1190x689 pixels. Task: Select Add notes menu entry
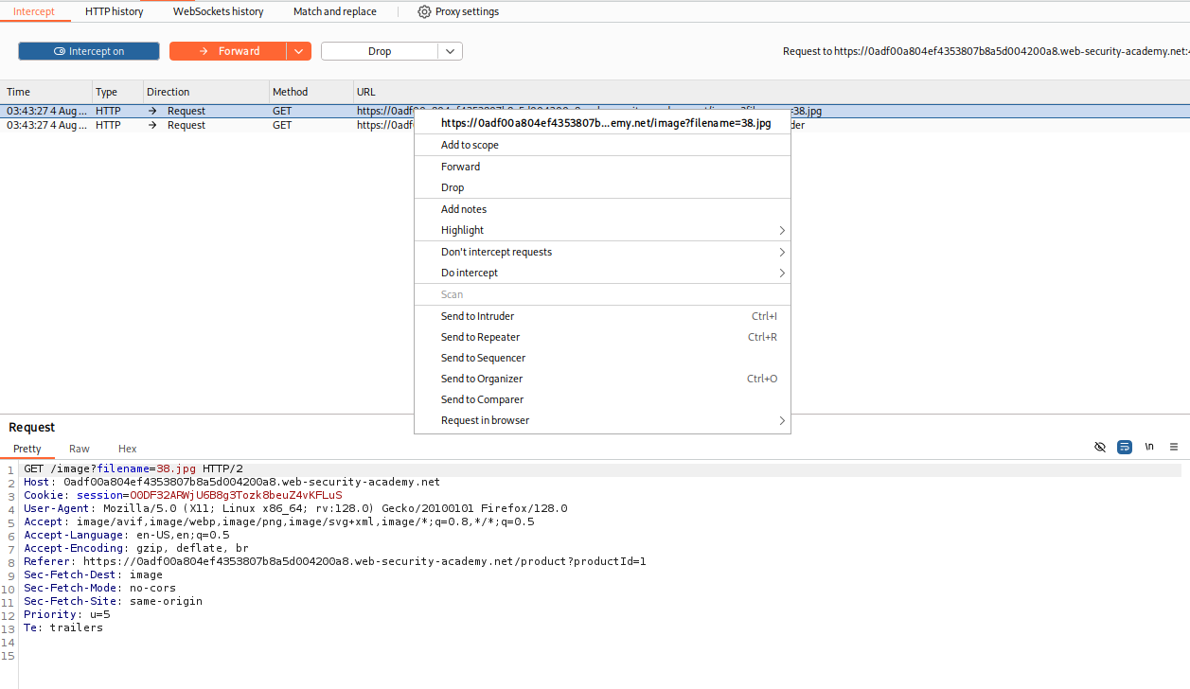pyautogui.click(x=602, y=209)
